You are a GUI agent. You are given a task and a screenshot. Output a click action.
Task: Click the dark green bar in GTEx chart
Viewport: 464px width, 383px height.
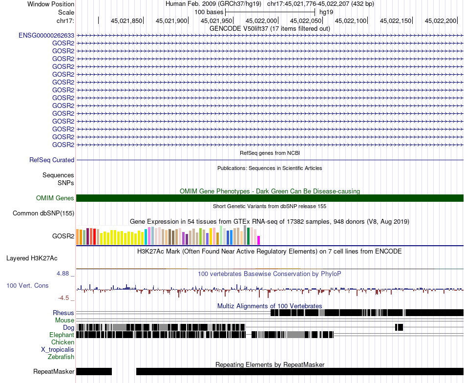(x=248, y=236)
